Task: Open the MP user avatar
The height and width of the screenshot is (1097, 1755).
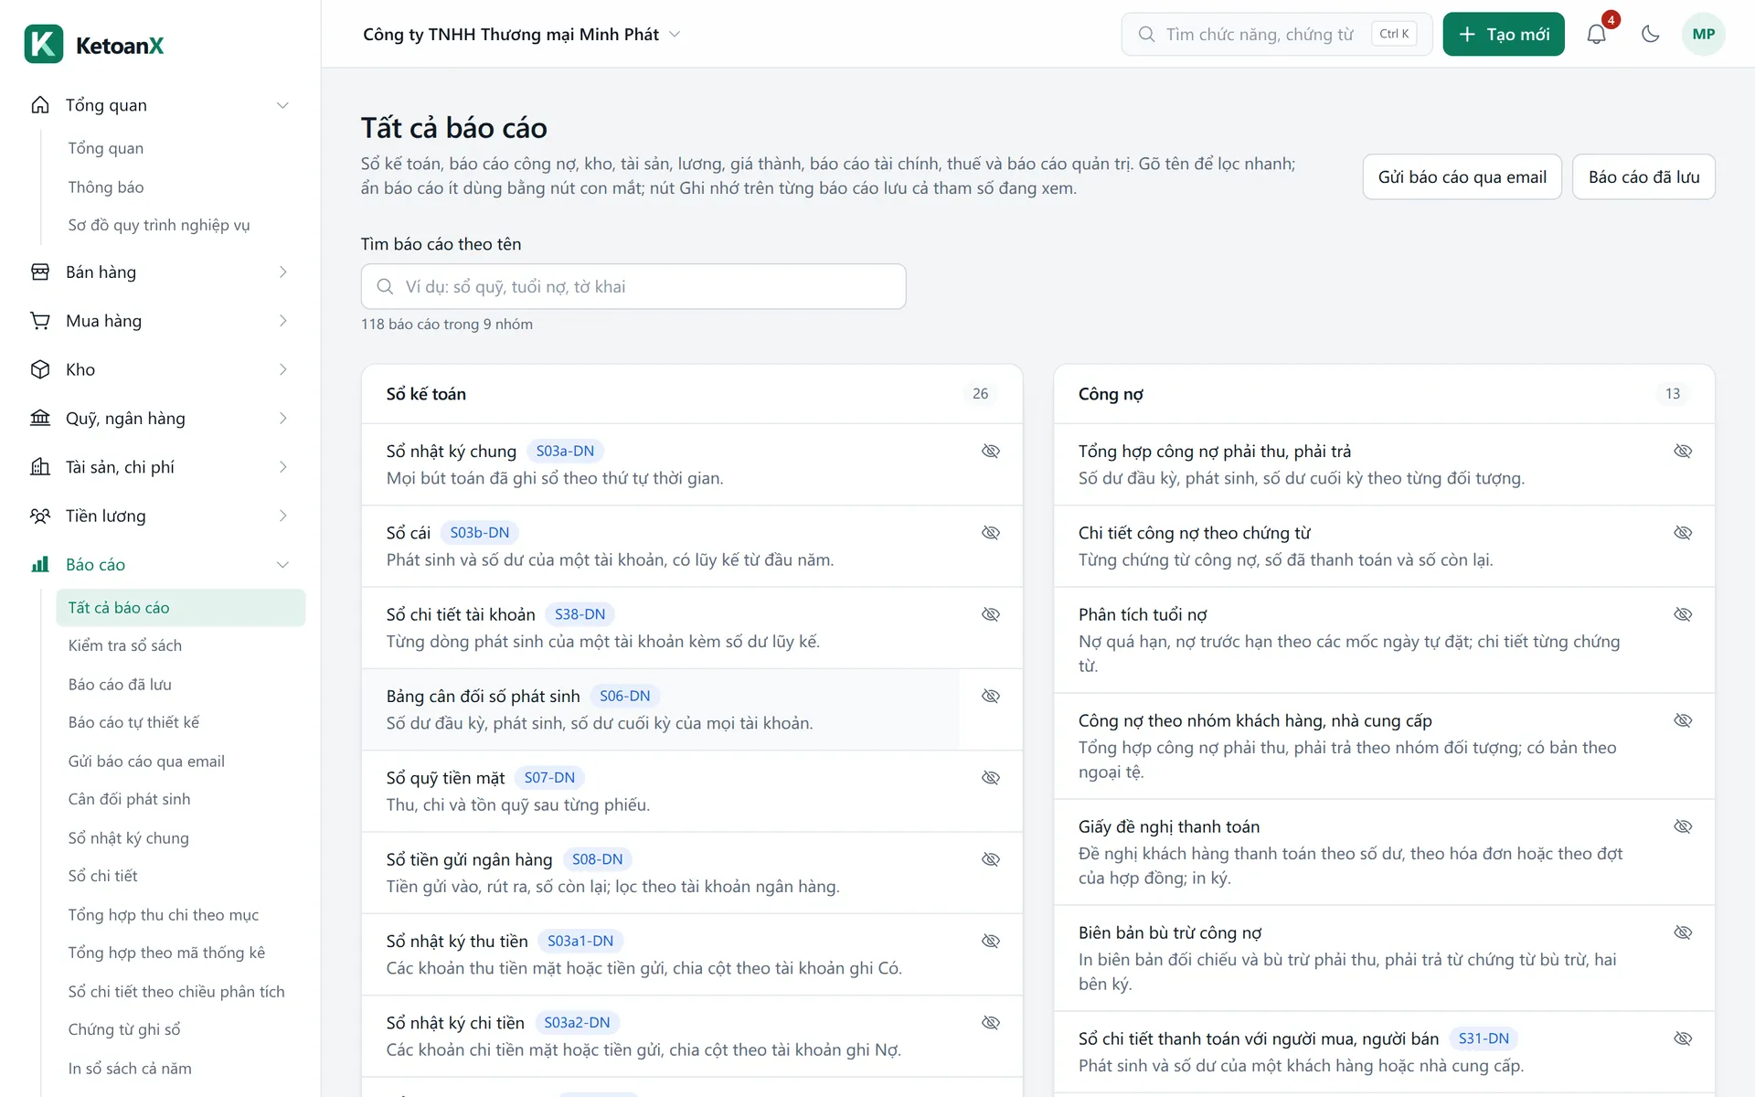Action: tap(1703, 35)
